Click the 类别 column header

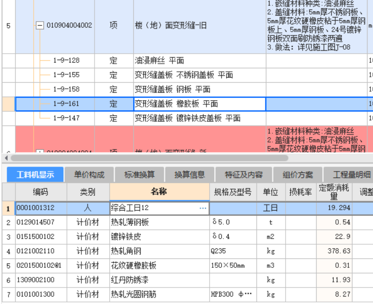point(88,192)
